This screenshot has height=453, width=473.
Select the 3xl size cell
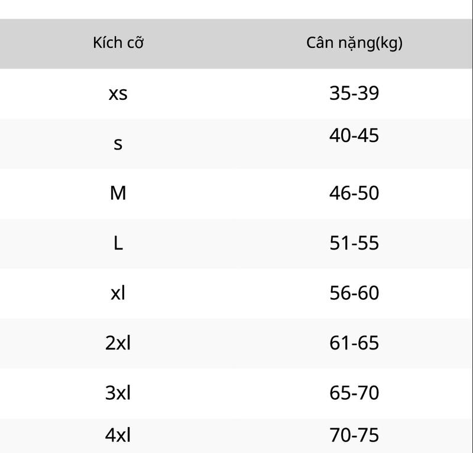118,393
